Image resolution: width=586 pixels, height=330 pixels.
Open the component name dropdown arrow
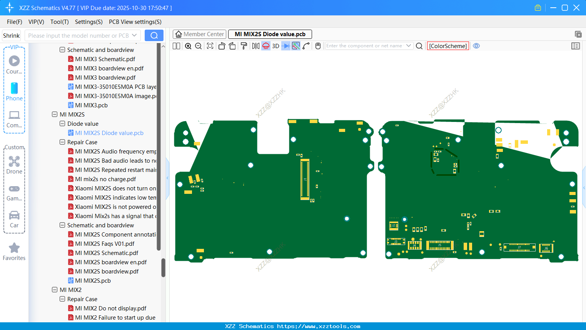409,46
